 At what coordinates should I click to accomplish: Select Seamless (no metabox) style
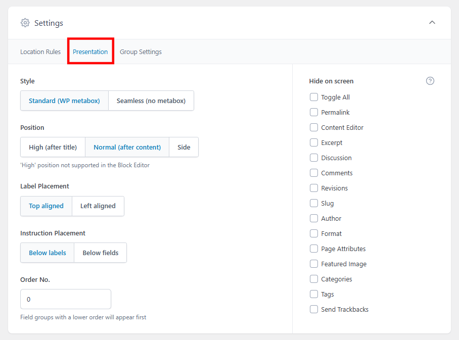(151, 101)
